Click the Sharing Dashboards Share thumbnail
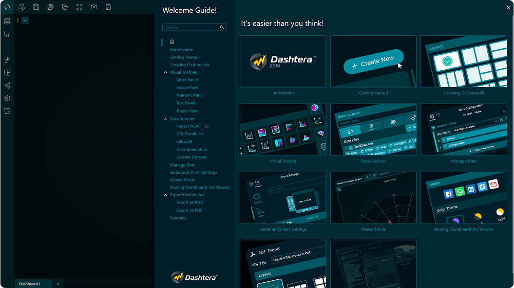Screen dimensions: 514x288 (464, 197)
